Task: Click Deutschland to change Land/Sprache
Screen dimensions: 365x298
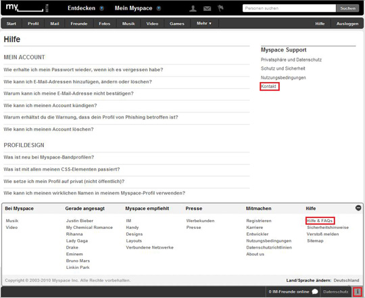Action: click(x=346, y=280)
